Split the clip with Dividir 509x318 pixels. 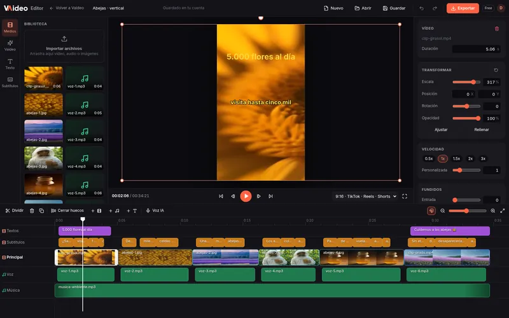point(15,211)
